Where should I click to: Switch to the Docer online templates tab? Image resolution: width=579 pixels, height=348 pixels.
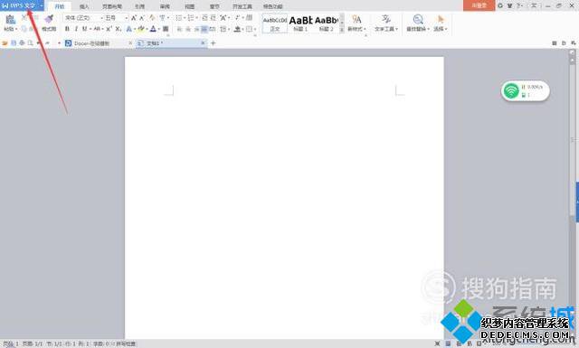[x=91, y=43]
